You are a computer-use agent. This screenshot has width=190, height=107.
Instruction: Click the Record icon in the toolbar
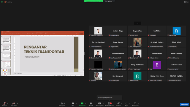point(91,103)
